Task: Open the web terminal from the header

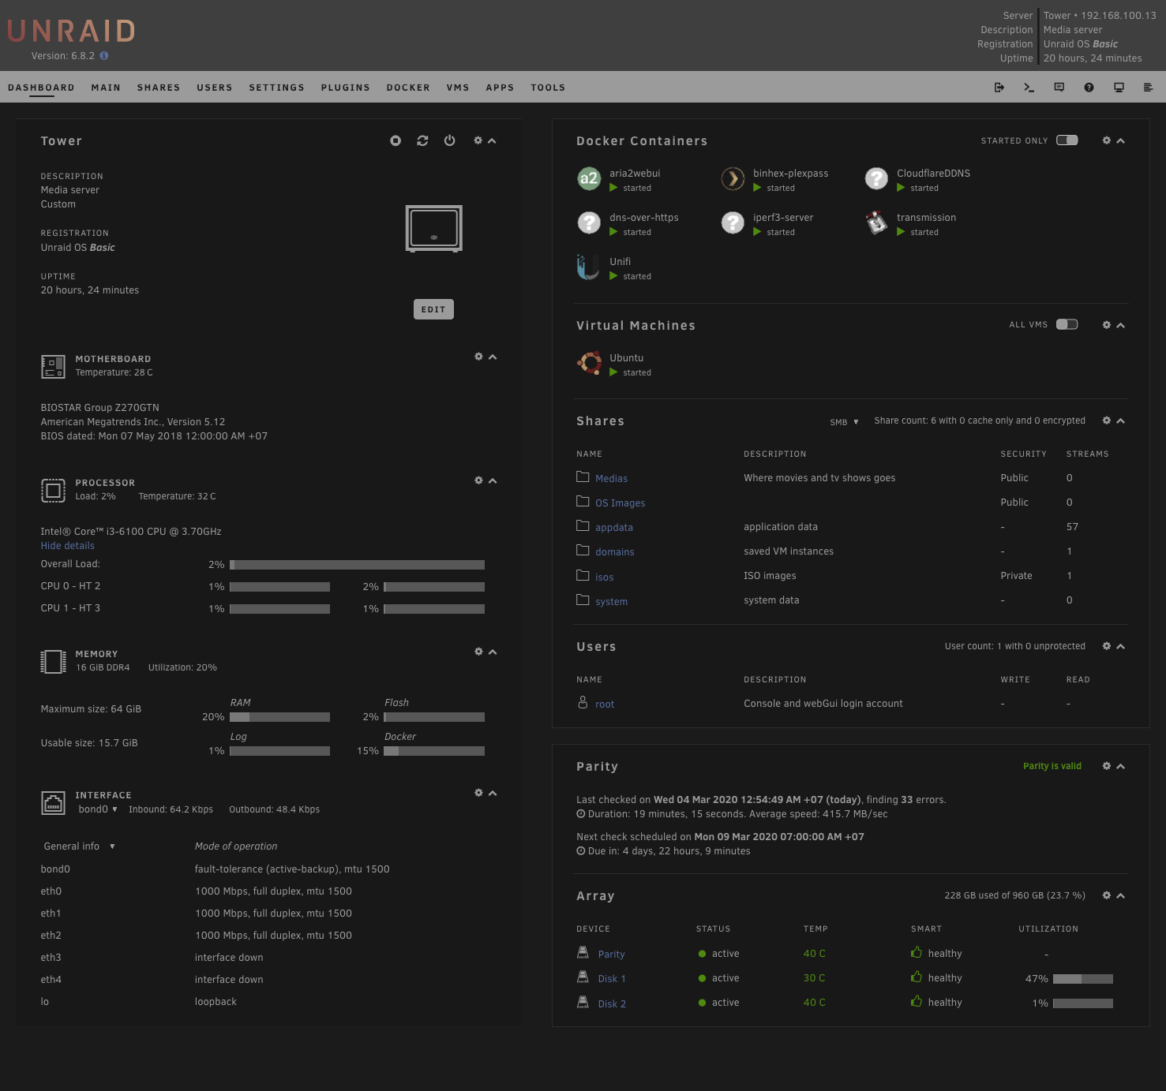Action: [x=1028, y=87]
